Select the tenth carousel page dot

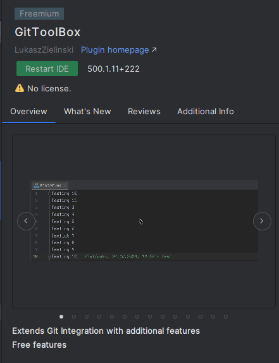click(x=175, y=317)
